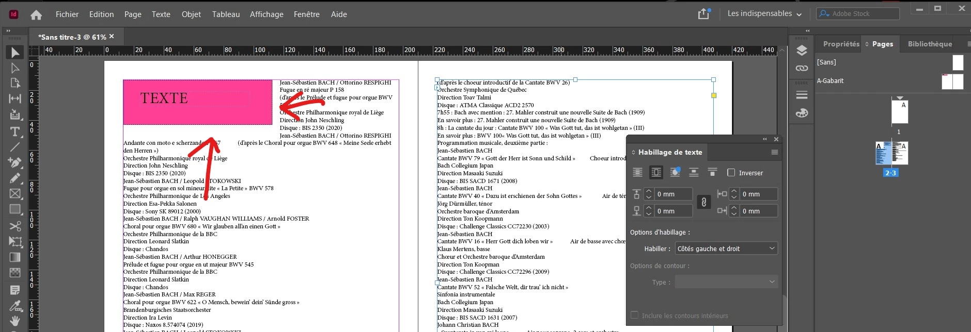Image resolution: width=971 pixels, height=332 pixels.
Task: Choose Jump object wrap option
Action: (694, 172)
